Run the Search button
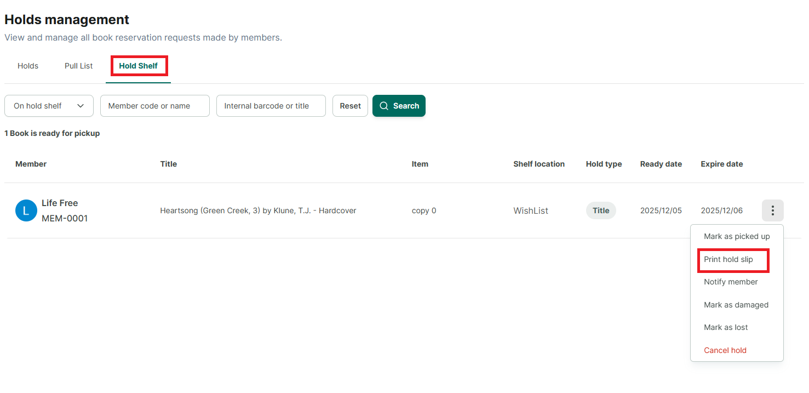Image resolution: width=809 pixels, height=393 pixels. pyautogui.click(x=399, y=106)
